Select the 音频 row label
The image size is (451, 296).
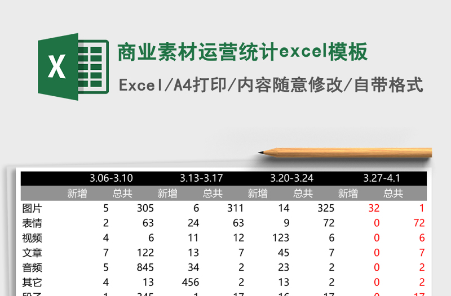[x=32, y=268]
